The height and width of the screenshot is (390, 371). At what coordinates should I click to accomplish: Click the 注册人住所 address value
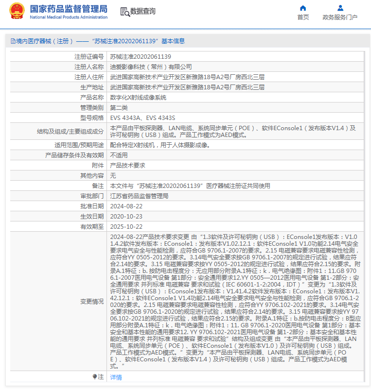[187, 77]
